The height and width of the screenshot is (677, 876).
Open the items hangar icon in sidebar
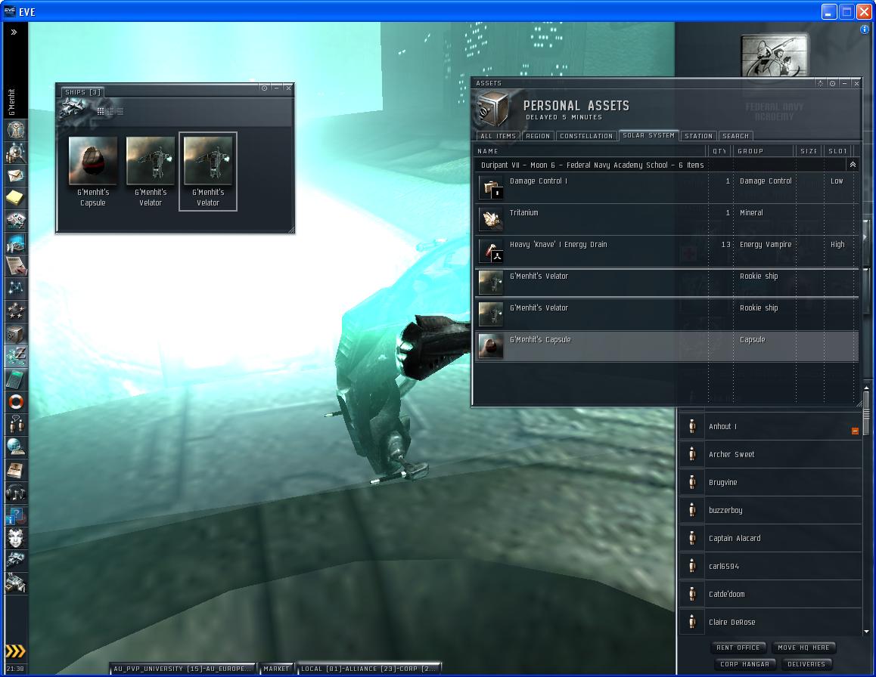[16, 583]
